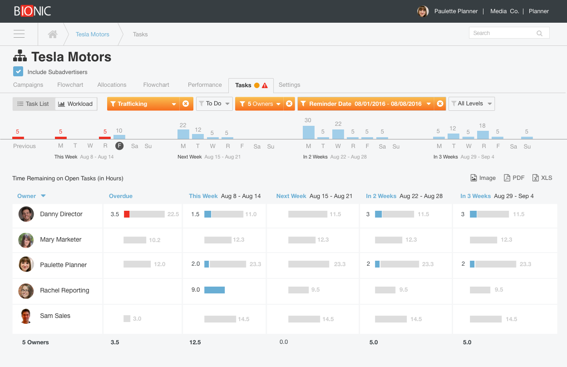Screen dimensions: 567x367
Task: Open the All Levels dropdown
Action: [x=472, y=104]
